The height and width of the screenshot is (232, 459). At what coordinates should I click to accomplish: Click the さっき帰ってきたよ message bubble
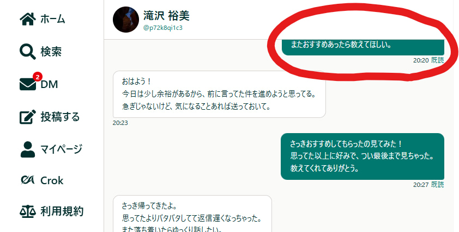tap(192, 214)
